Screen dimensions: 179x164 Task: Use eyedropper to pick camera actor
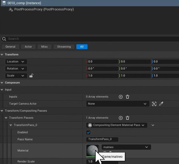coord(161,104)
